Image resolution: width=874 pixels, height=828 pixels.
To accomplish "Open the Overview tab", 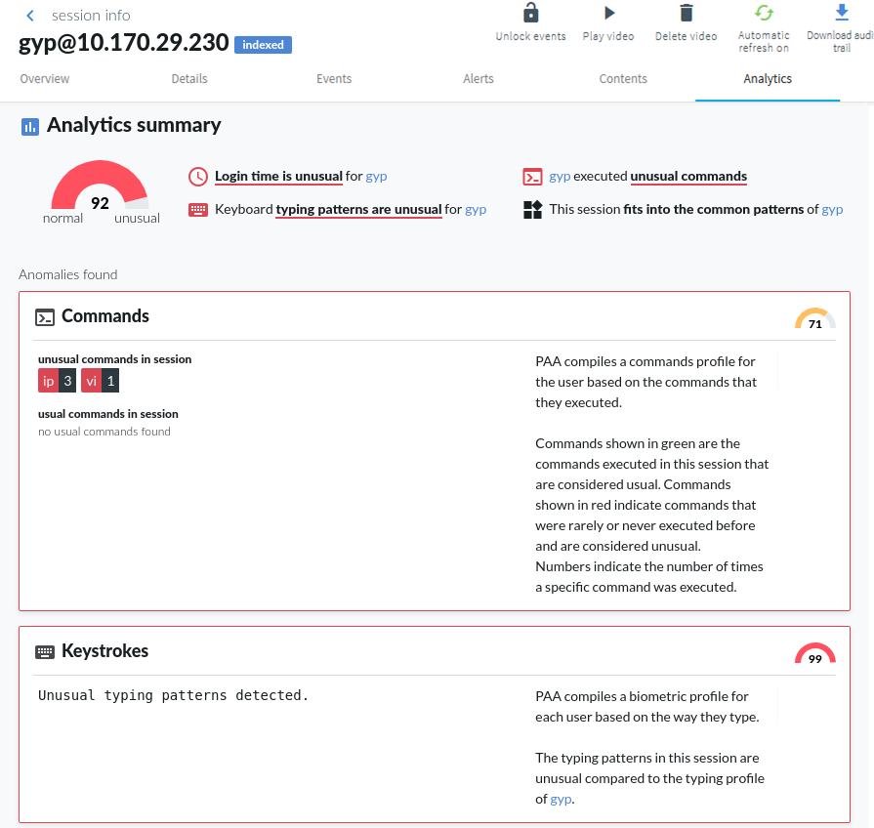I will click(x=45, y=79).
